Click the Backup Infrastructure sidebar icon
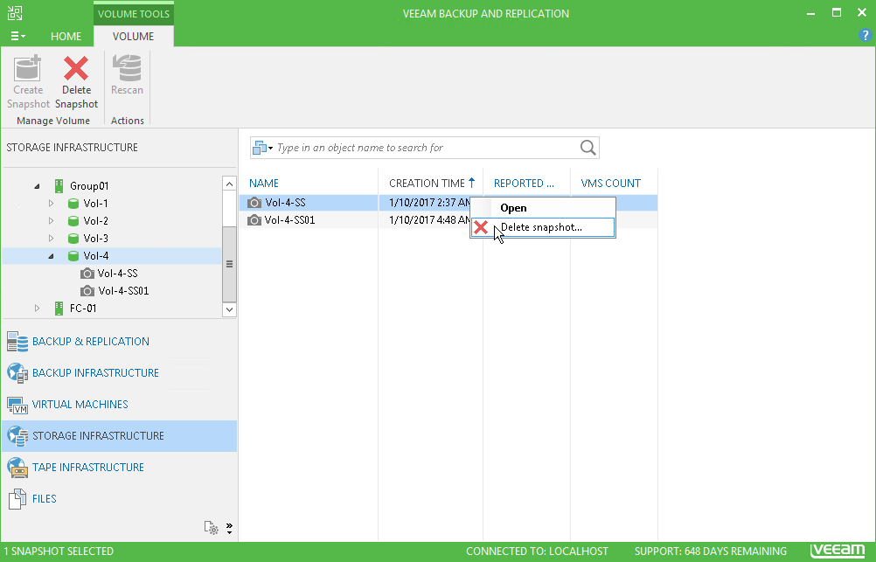876x562 pixels. click(17, 372)
